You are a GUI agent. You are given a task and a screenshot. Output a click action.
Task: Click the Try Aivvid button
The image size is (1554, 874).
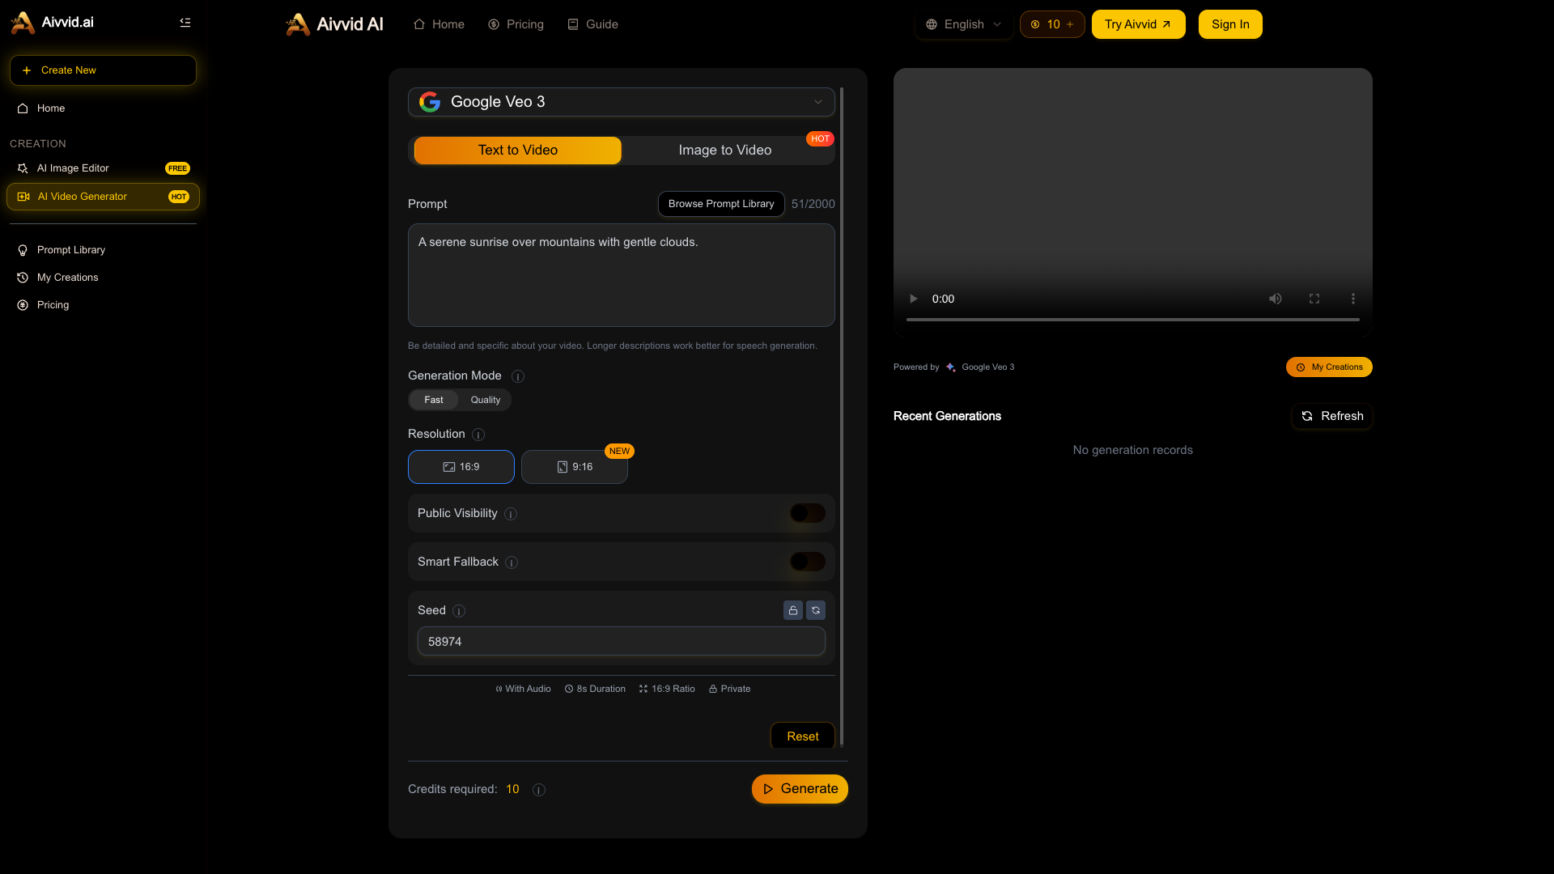point(1138,24)
